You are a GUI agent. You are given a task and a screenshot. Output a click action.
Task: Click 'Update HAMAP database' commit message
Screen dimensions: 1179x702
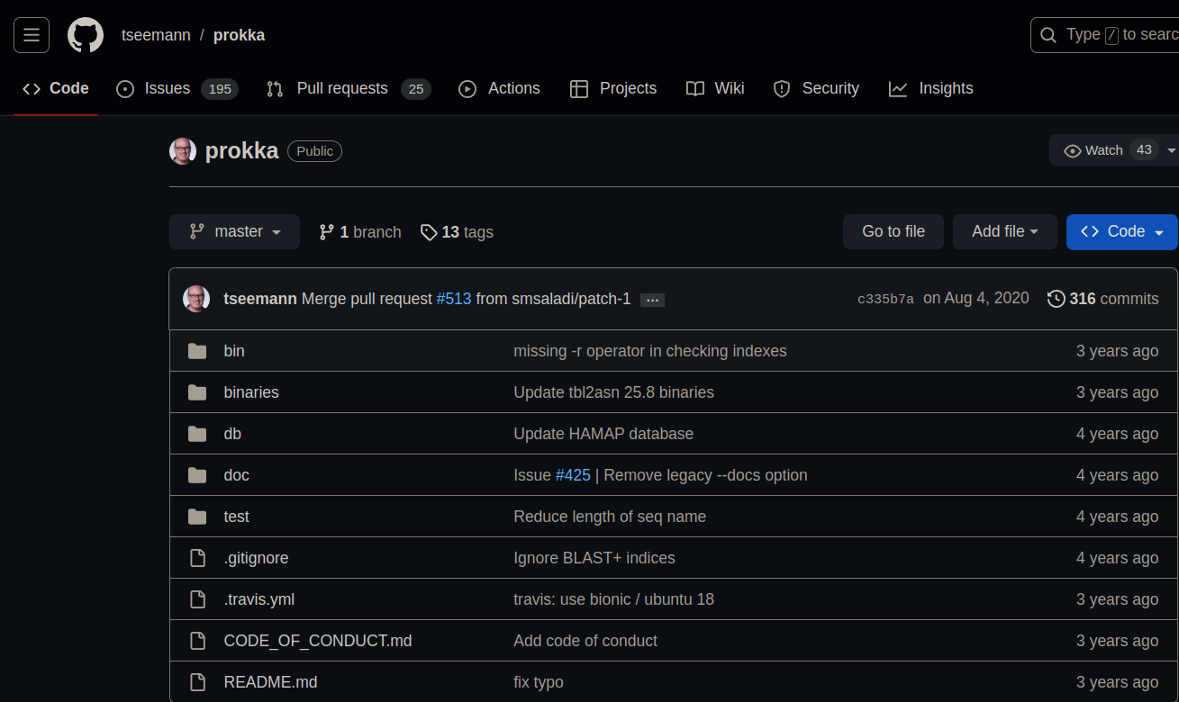point(603,434)
